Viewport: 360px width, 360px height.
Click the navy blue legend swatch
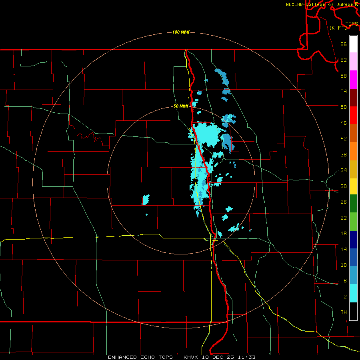point(353,240)
